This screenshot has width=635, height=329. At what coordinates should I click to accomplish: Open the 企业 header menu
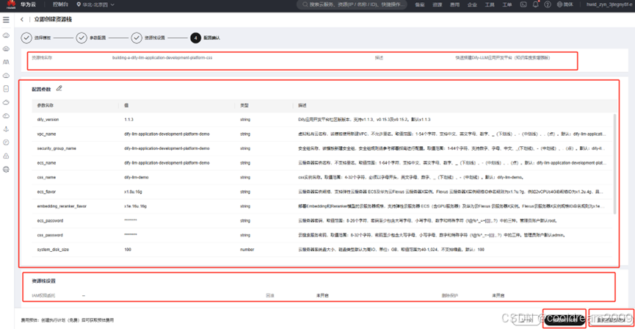(472, 5)
